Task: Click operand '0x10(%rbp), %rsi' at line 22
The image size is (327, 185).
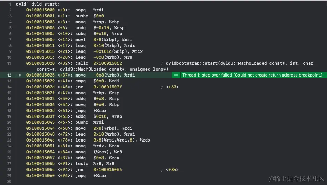Action: 114,134
